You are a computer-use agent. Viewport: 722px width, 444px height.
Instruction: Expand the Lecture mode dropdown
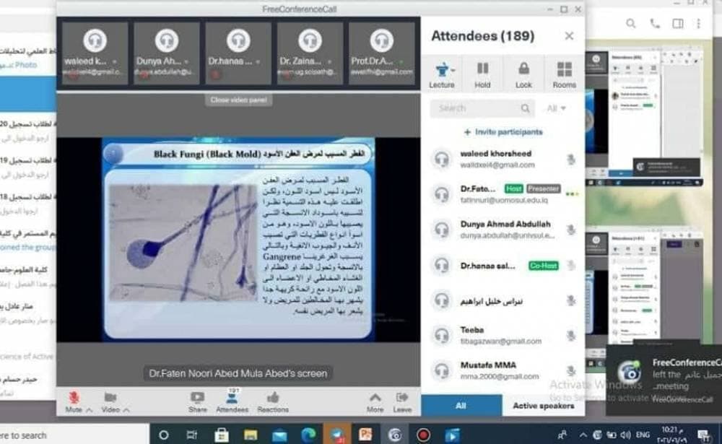tap(442, 74)
